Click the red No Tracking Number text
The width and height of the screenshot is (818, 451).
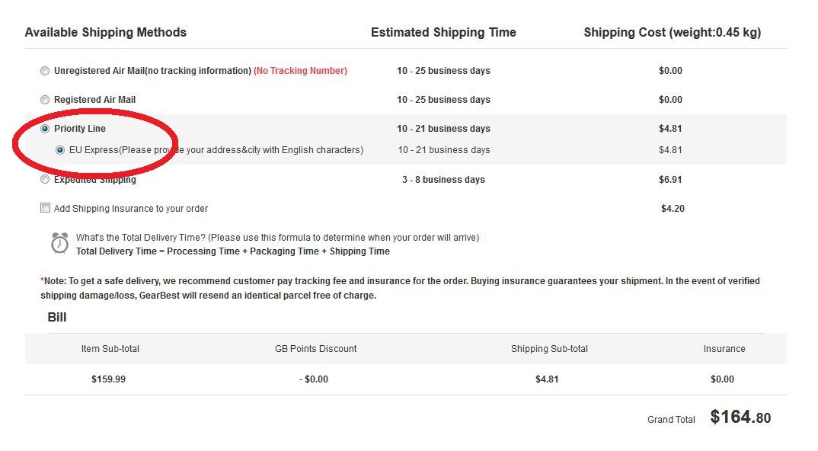[x=301, y=71]
